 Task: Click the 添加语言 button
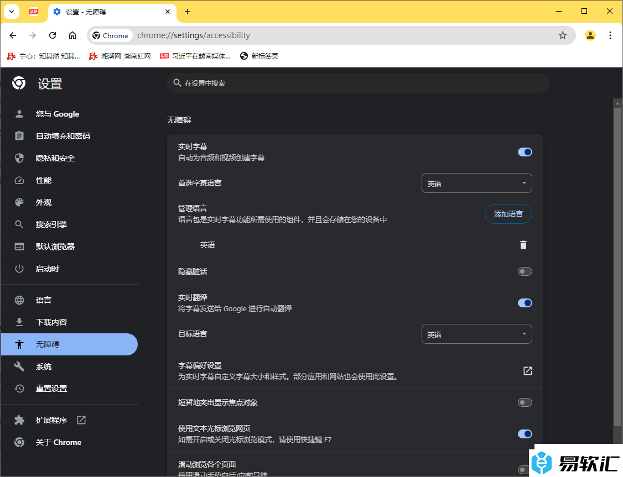(508, 214)
